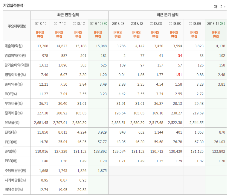This screenshot has height=195, width=229.
Task: Click the reserve ratio value 2,544.55
Action: pyautogui.click(x=196, y=123)
